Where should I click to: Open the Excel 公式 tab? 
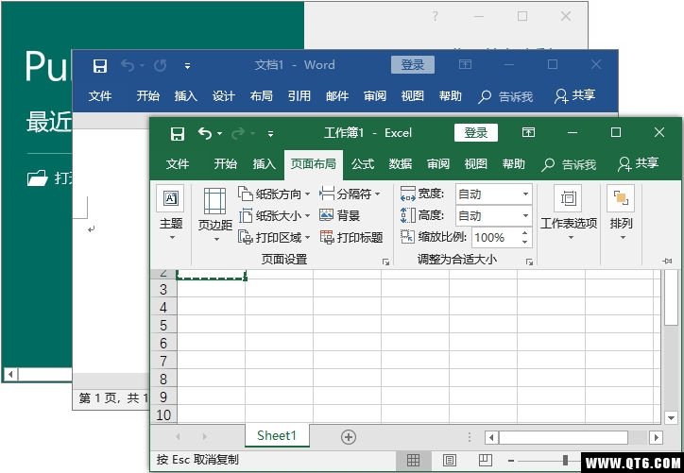pyautogui.click(x=363, y=164)
